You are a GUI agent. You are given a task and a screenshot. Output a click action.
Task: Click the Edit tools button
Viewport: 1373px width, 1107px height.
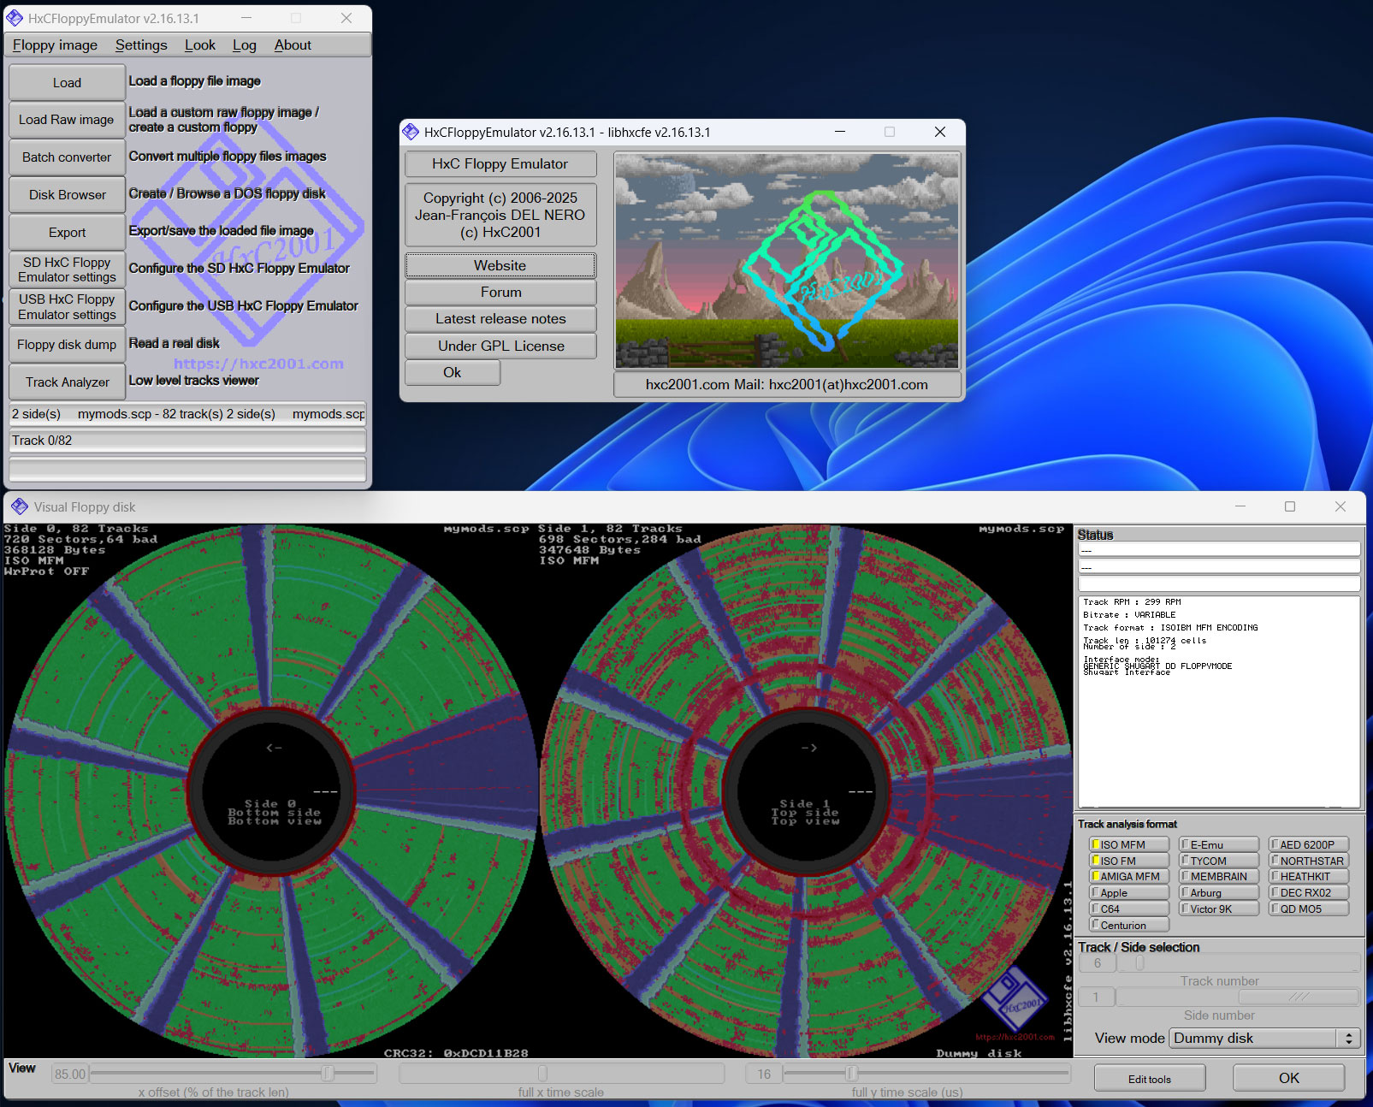(1150, 1078)
